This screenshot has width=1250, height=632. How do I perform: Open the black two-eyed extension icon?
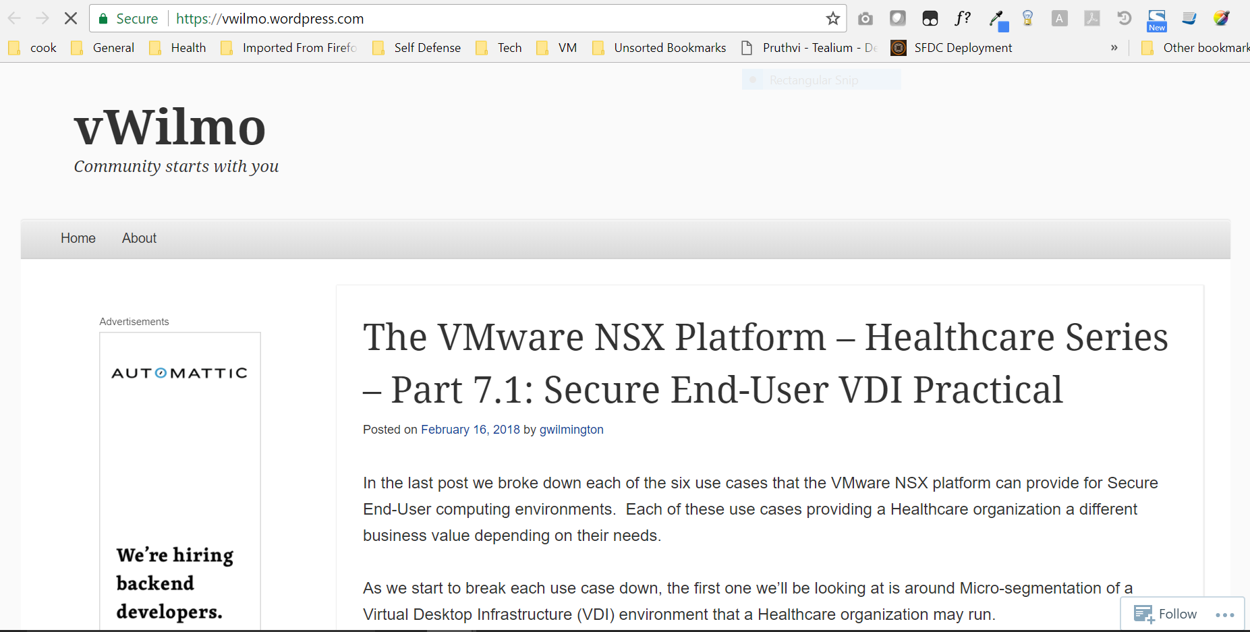930,18
